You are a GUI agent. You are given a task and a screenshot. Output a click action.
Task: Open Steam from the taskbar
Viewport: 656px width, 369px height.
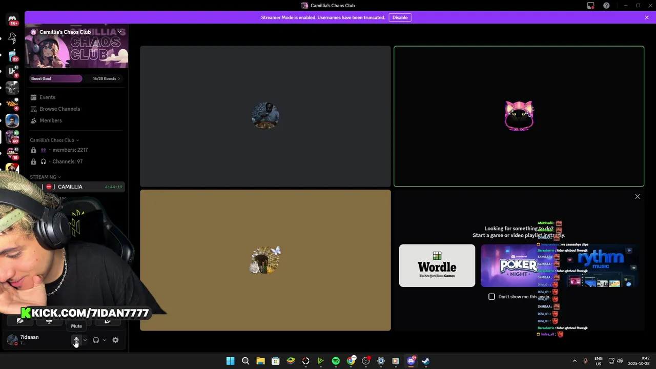pyautogui.click(x=426, y=361)
